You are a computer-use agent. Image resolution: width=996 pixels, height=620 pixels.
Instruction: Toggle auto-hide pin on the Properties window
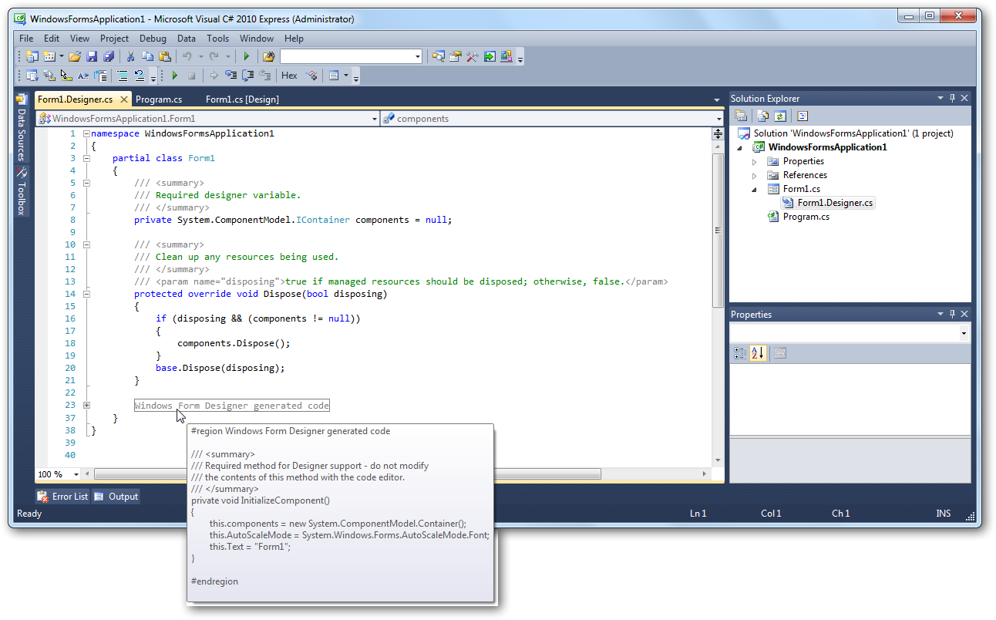coord(951,314)
